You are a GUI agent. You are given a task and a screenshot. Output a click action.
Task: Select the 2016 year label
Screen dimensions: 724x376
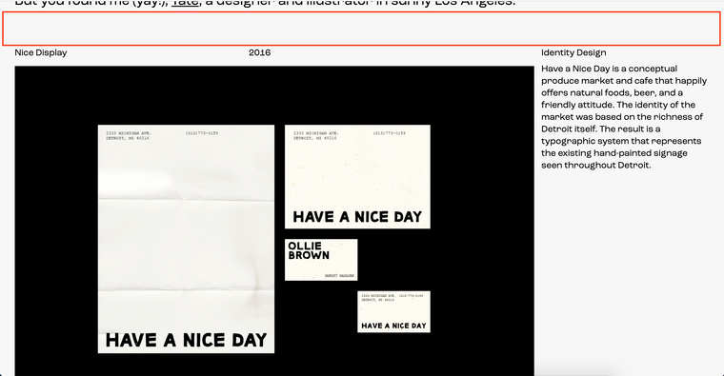click(x=259, y=52)
